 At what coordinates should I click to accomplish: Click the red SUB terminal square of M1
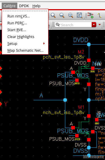[77, 136]
